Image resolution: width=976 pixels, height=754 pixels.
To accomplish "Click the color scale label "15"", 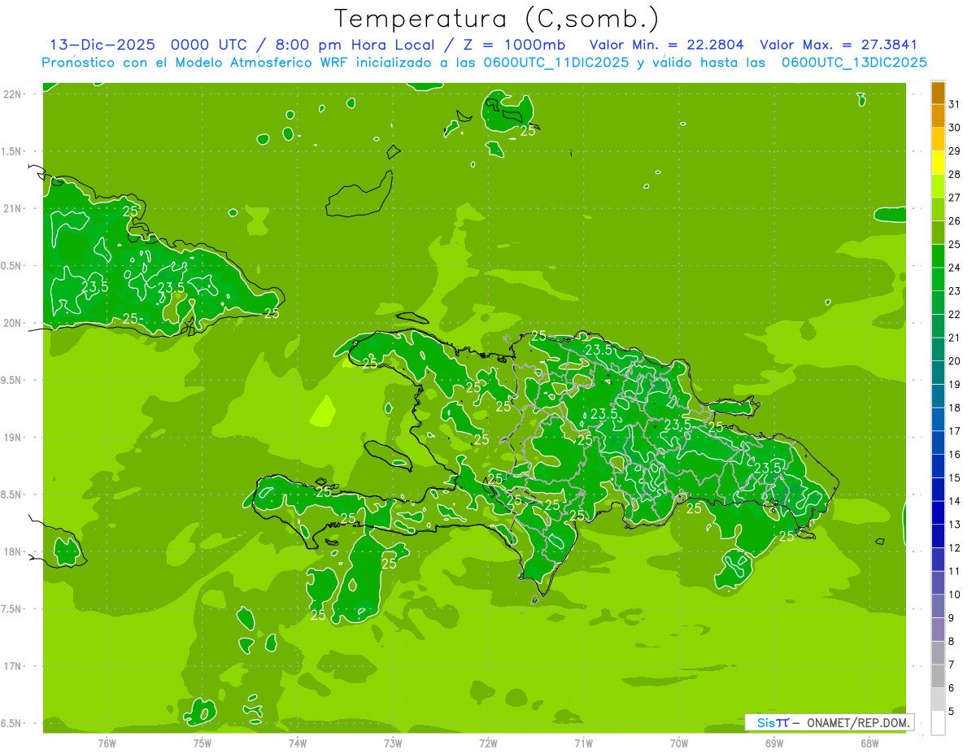I will coord(954,478).
